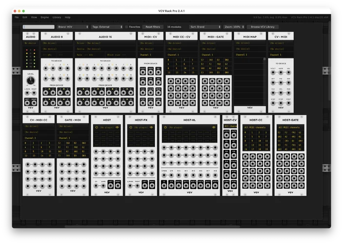
Task: Click the V/OCT jack on HOST-CV module
Action: (226, 135)
